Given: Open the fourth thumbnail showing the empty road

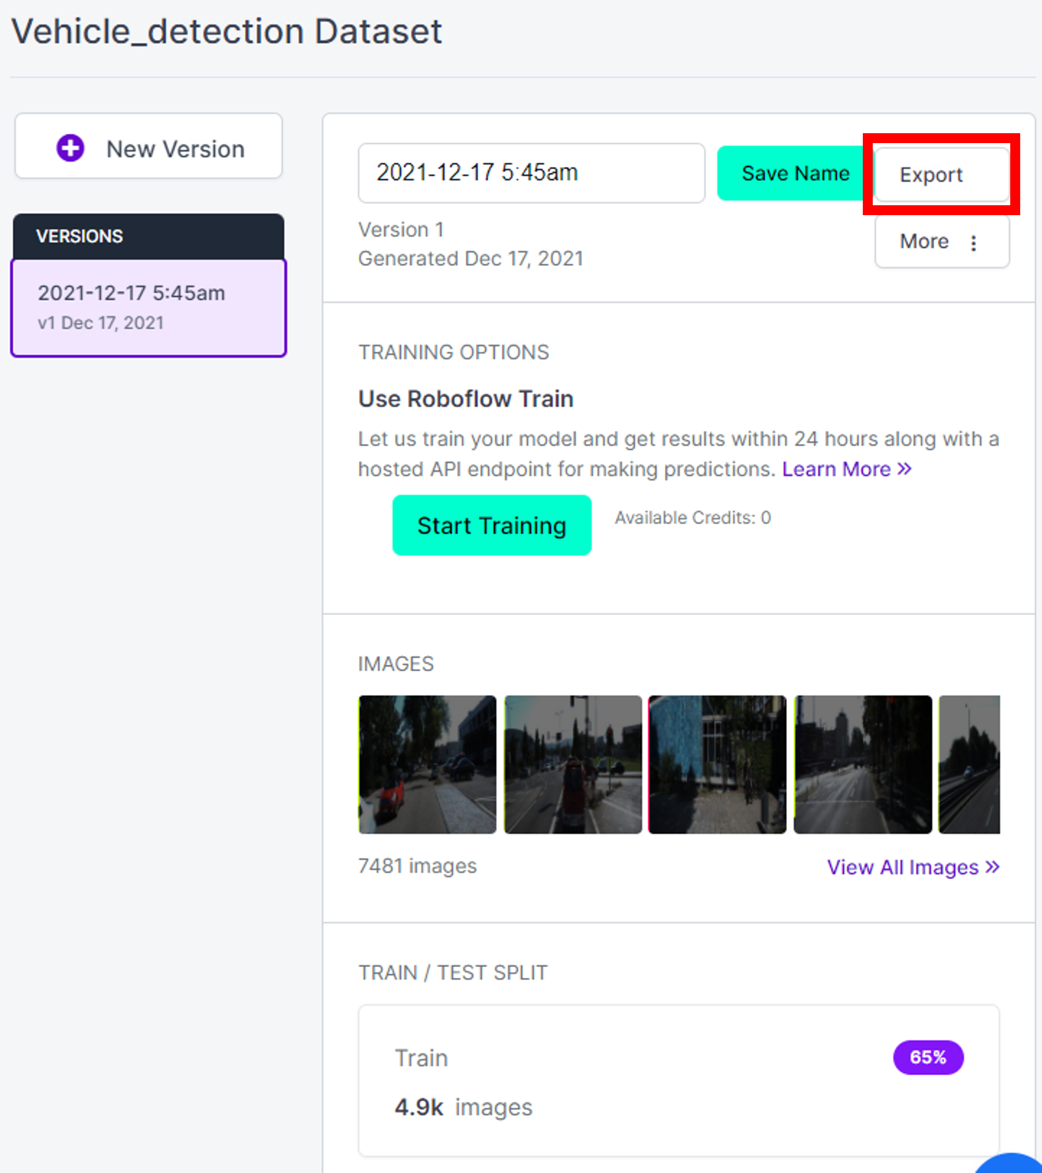Looking at the screenshot, I should coord(863,764).
